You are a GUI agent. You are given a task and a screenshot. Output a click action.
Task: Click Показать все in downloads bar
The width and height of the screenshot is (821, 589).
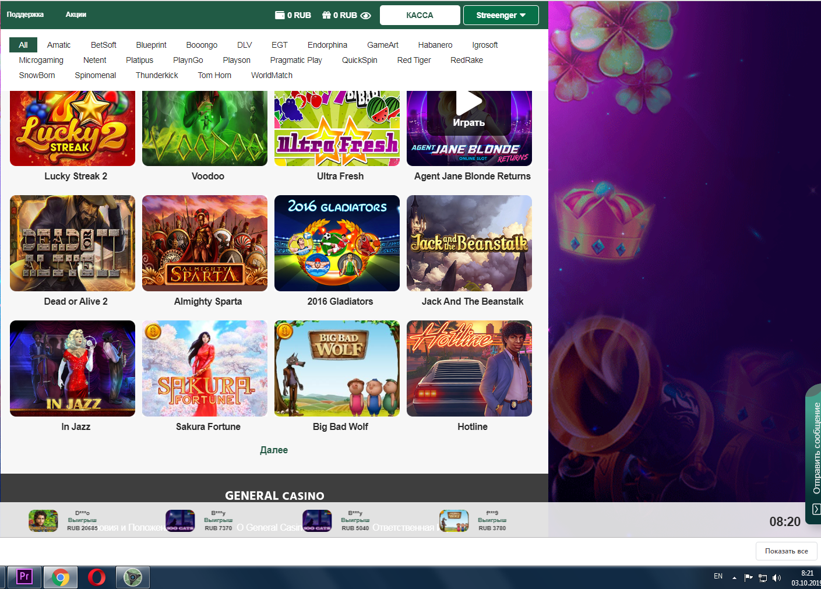787,551
